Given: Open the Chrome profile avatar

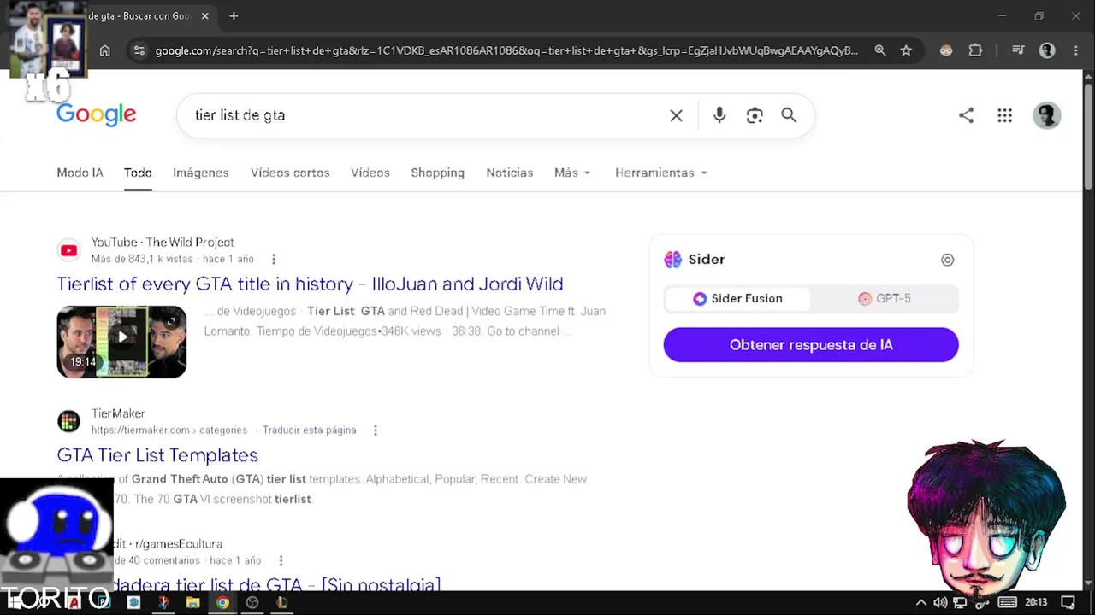Looking at the screenshot, I should pyautogui.click(x=1047, y=50).
